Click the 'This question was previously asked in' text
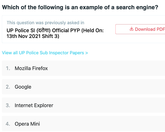This screenshot has height=132, width=165. (45, 23)
